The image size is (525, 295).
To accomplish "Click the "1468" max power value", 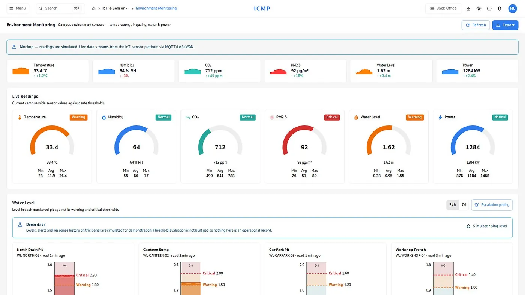I will 485,176.
